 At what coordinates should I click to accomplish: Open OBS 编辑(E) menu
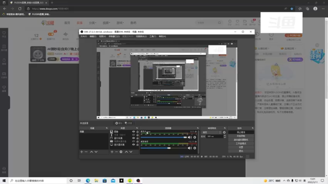93,36
